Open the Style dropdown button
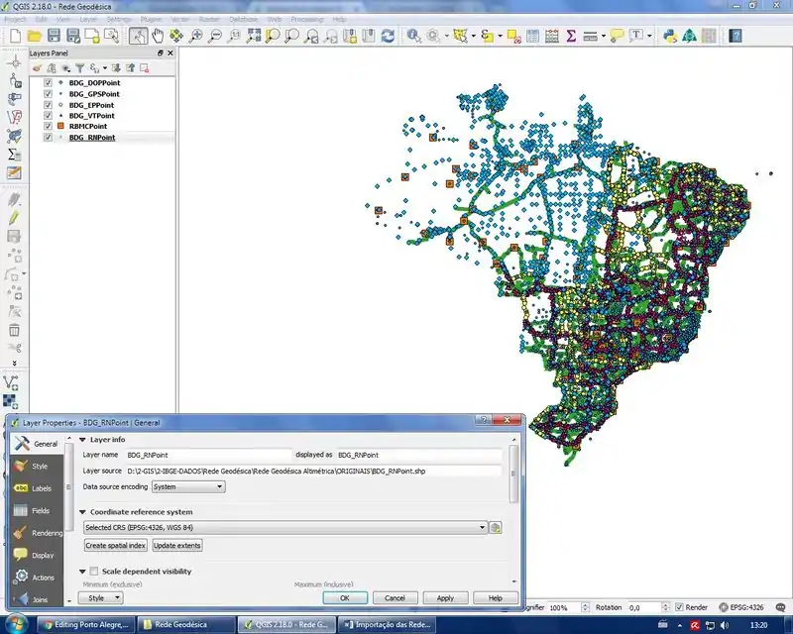Image resolution: width=793 pixels, height=634 pixels. (x=100, y=598)
